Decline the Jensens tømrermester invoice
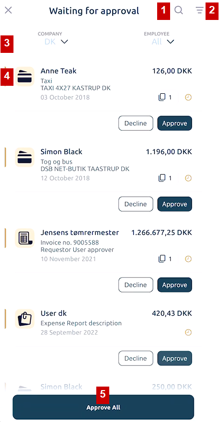 [136, 285]
